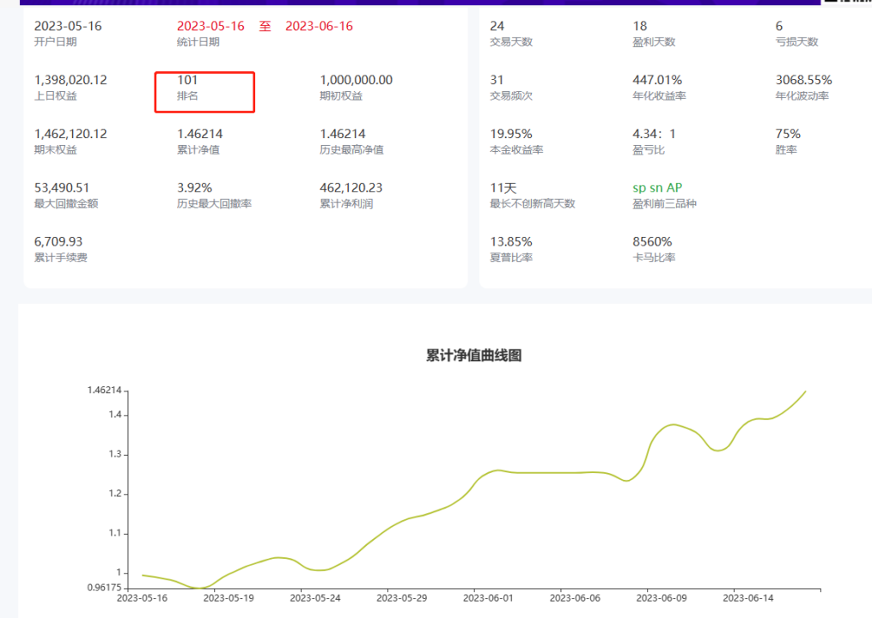Viewport: 872px width, 618px height.
Task: Click the green sp sn AP products text
Action: pos(657,188)
